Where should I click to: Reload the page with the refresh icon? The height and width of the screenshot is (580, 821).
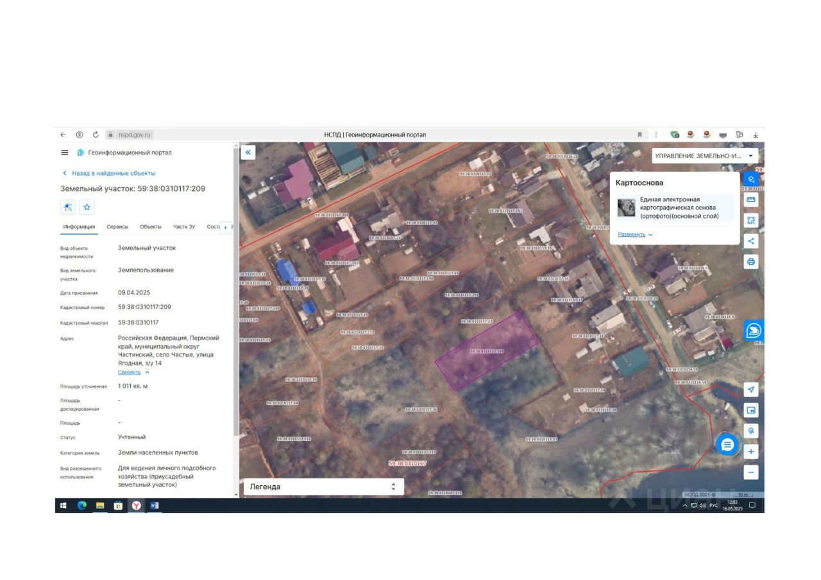pyautogui.click(x=96, y=135)
